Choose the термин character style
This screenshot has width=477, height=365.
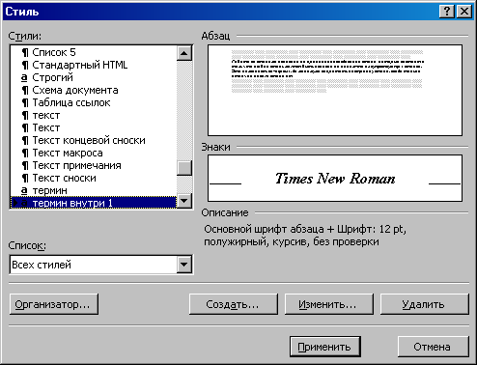(x=94, y=190)
